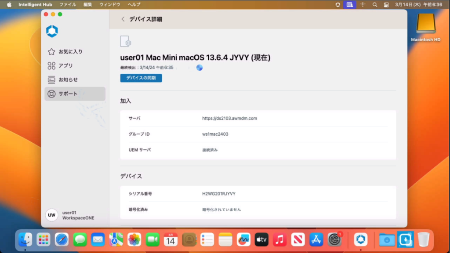Click the screen sharing menu bar icon
450x253 pixels.
click(349, 4)
